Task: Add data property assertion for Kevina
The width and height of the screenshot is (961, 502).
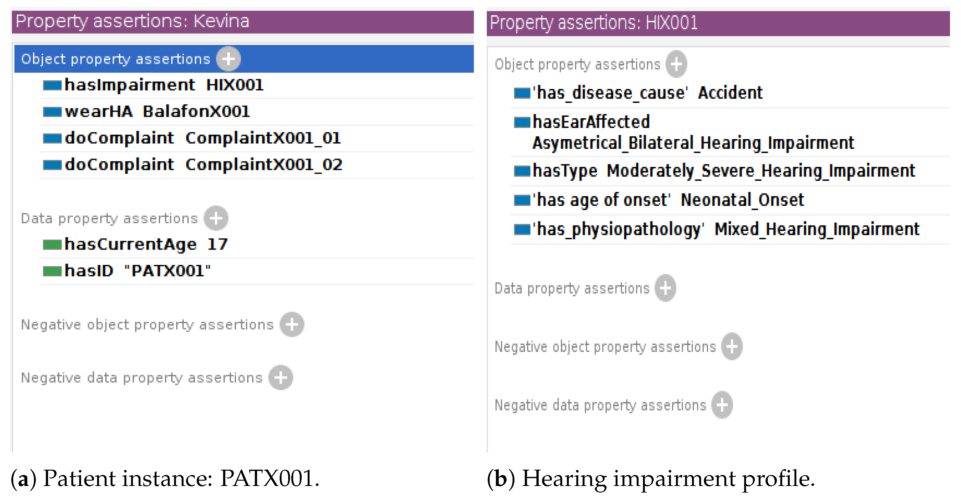Action: (216, 218)
